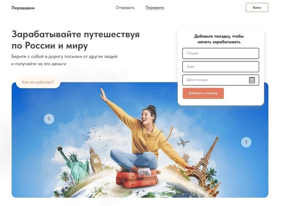Click the Big Ben clock tower

(x=95, y=159)
